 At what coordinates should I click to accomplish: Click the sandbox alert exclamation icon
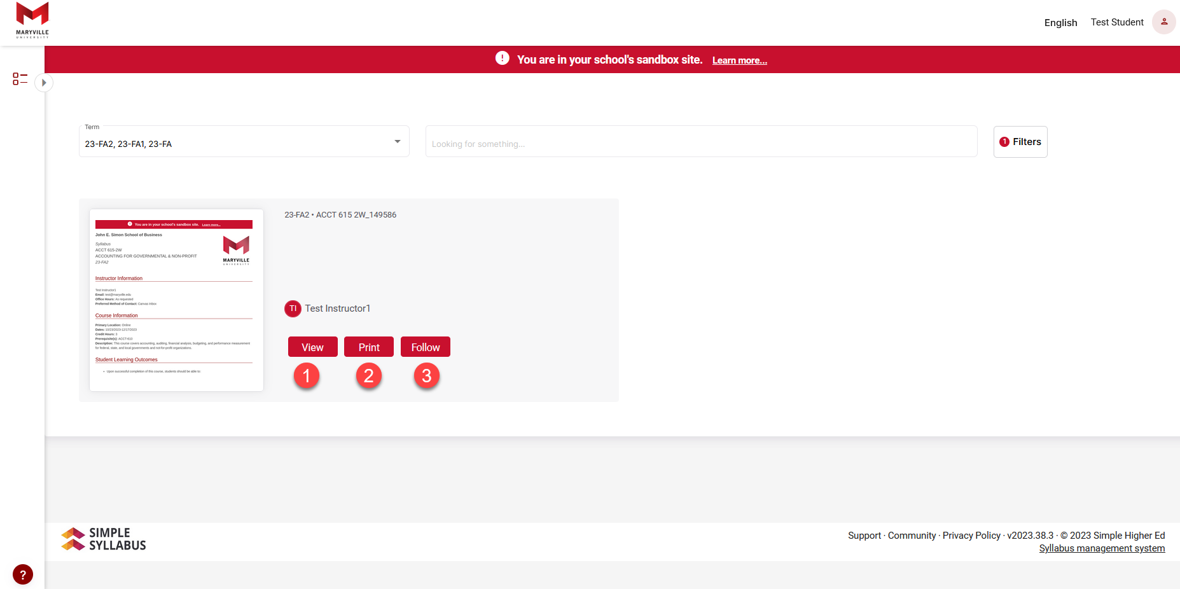[503, 59]
